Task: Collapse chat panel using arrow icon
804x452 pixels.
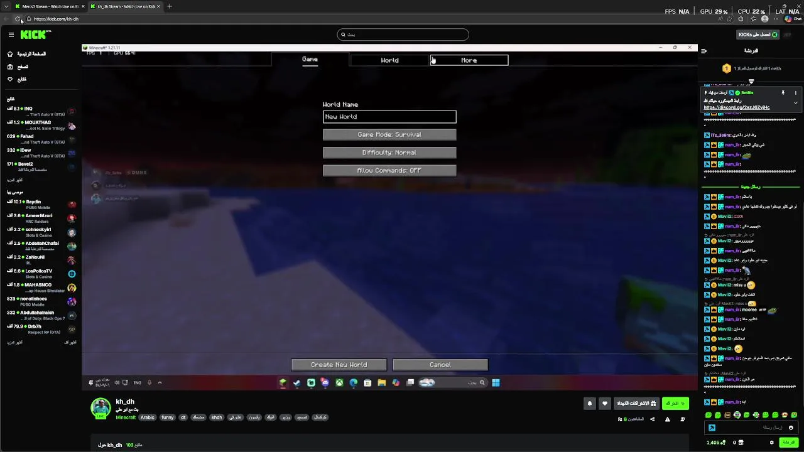Action: pyautogui.click(x=704, y=51)
